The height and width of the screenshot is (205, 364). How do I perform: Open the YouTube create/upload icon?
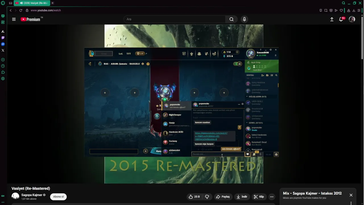point(332,19)
